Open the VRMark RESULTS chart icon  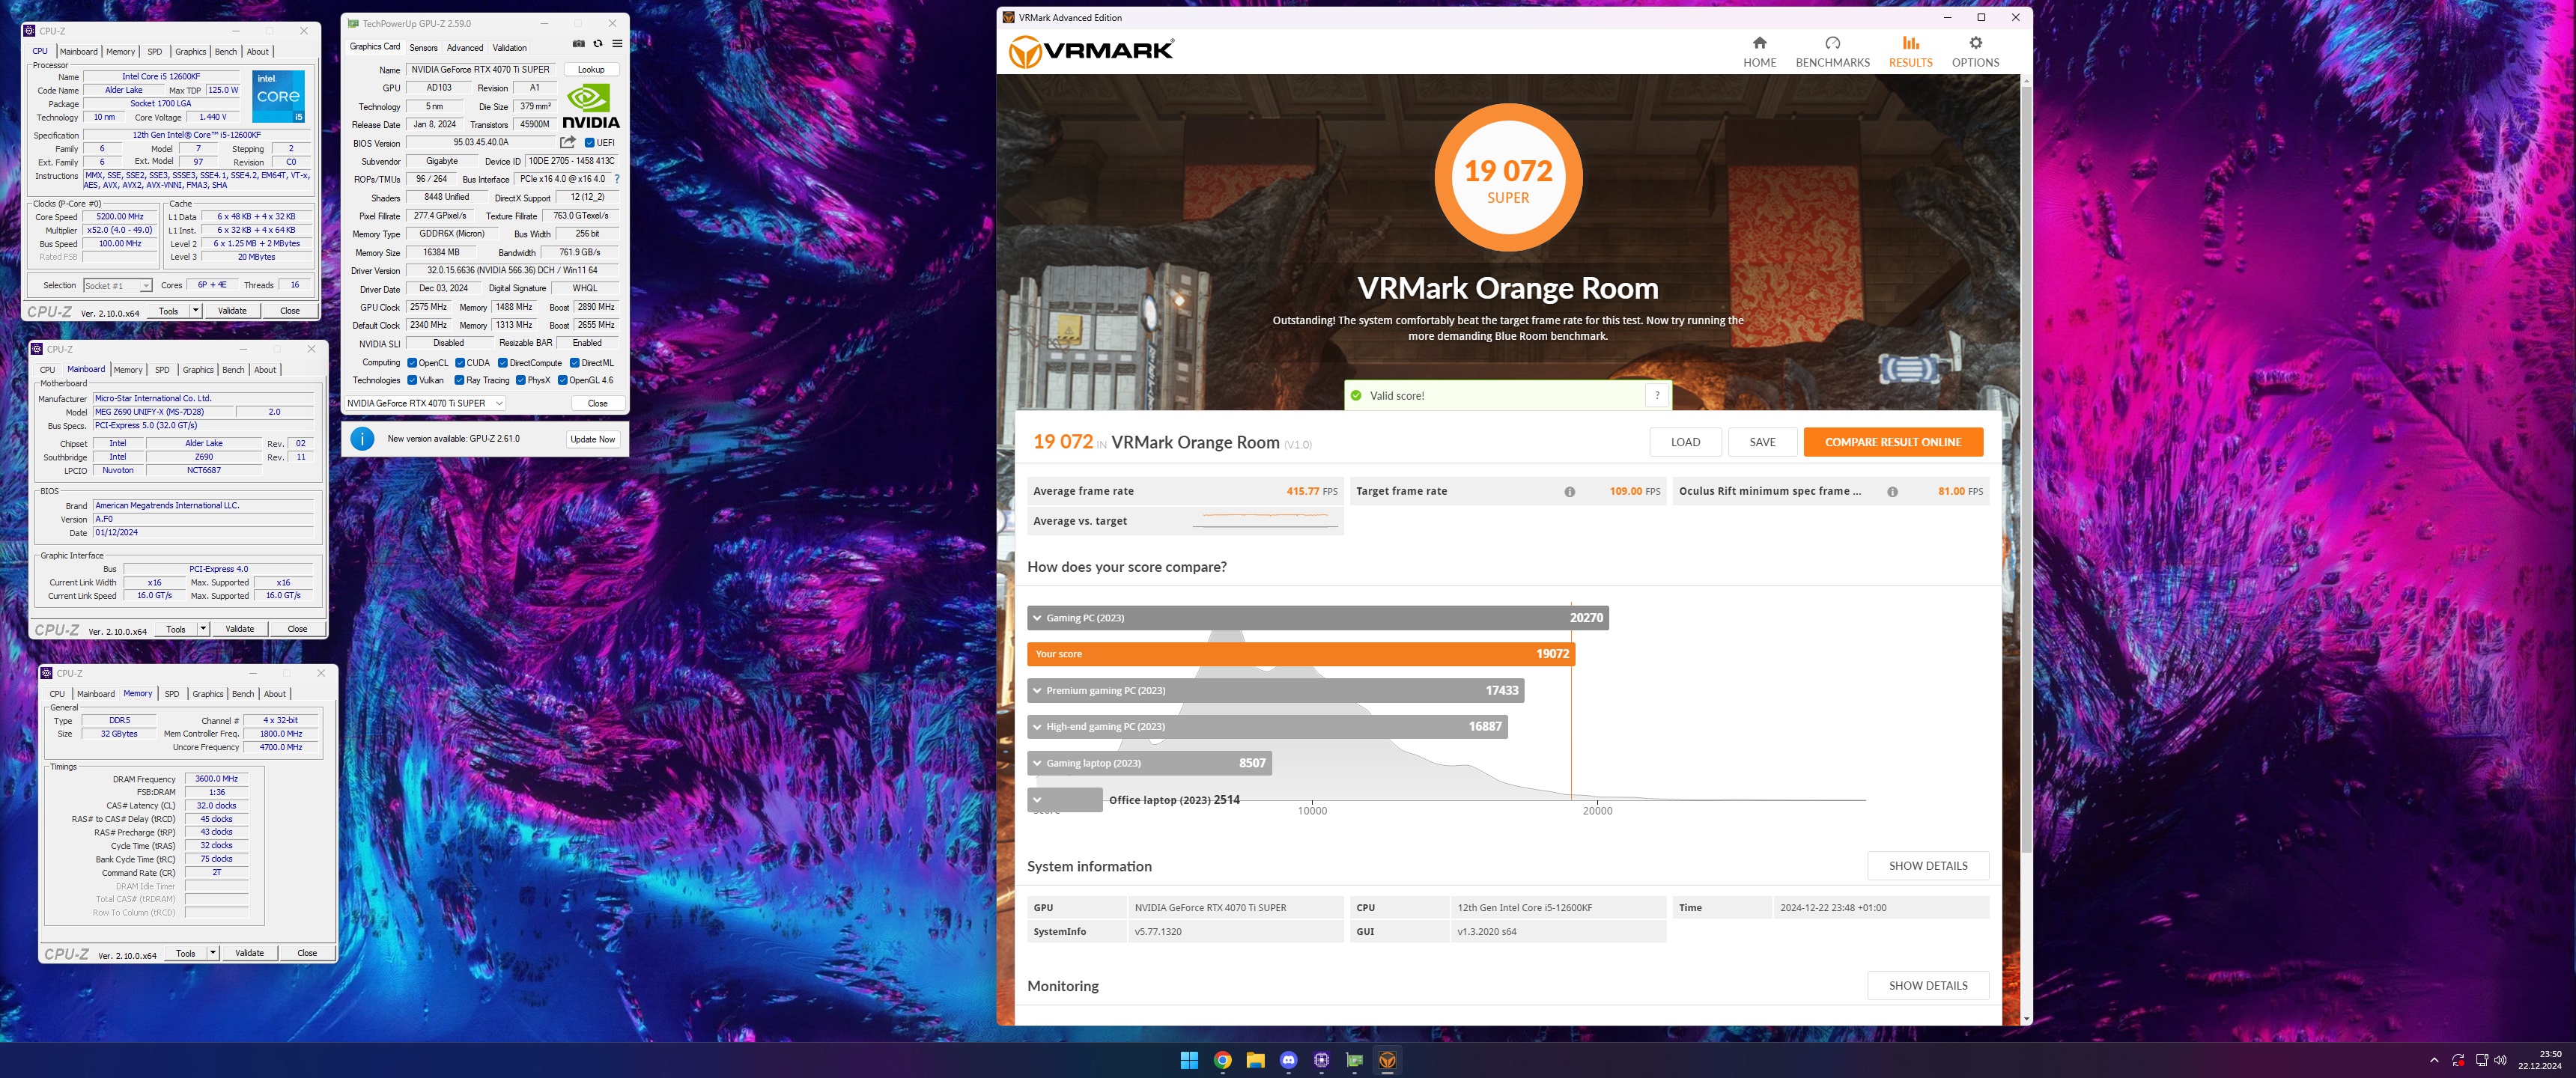pyautogui.click(x=1910, y=43)
